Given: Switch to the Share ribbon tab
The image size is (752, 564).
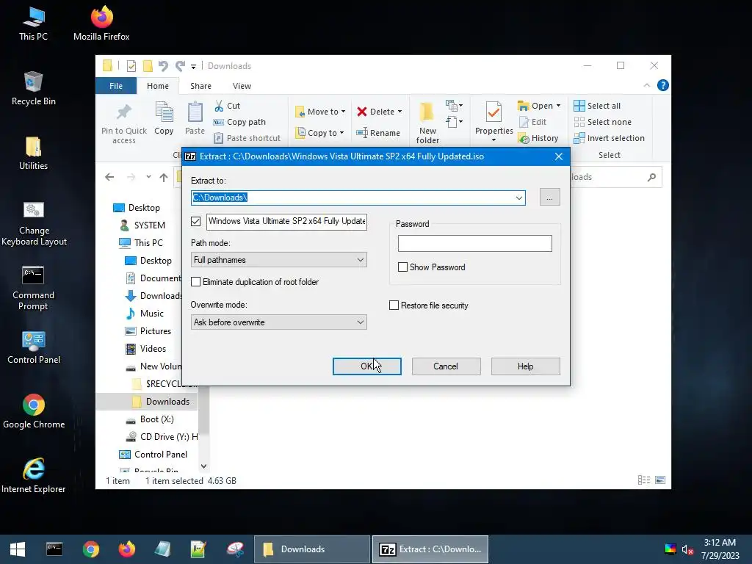Looking at the screenshot, I should coord(200,86).
